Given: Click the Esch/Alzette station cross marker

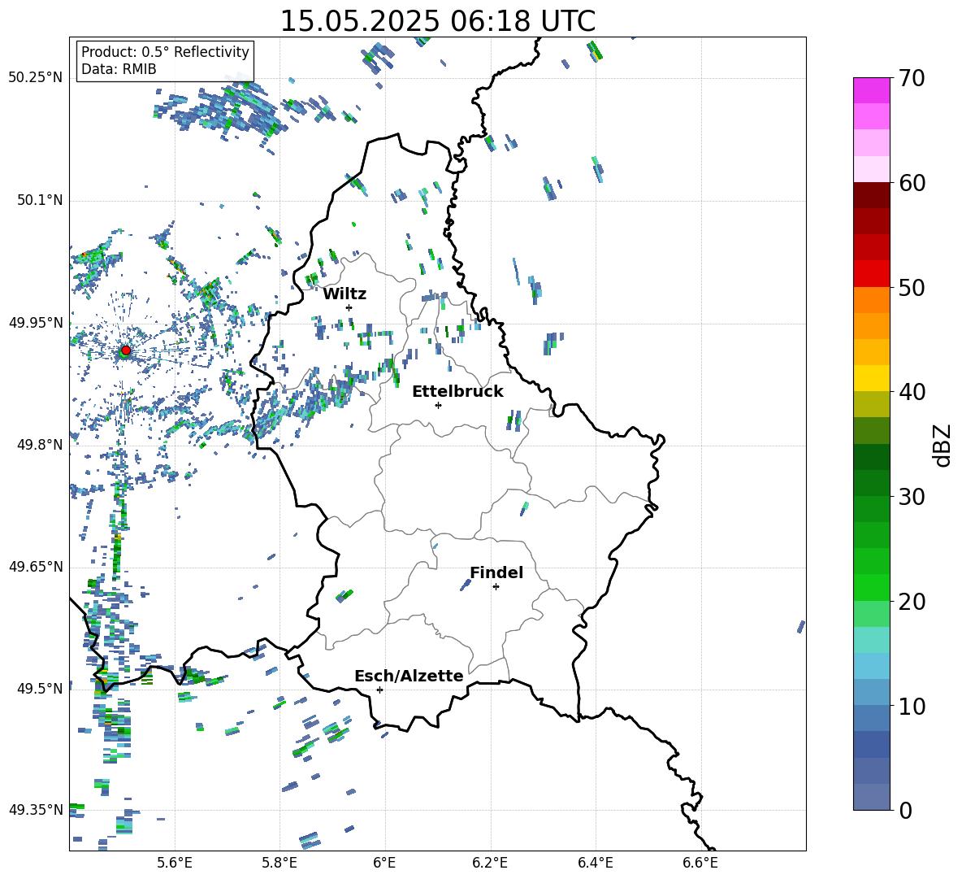Looking at the screenshot, I should click(x=379, y=690).
